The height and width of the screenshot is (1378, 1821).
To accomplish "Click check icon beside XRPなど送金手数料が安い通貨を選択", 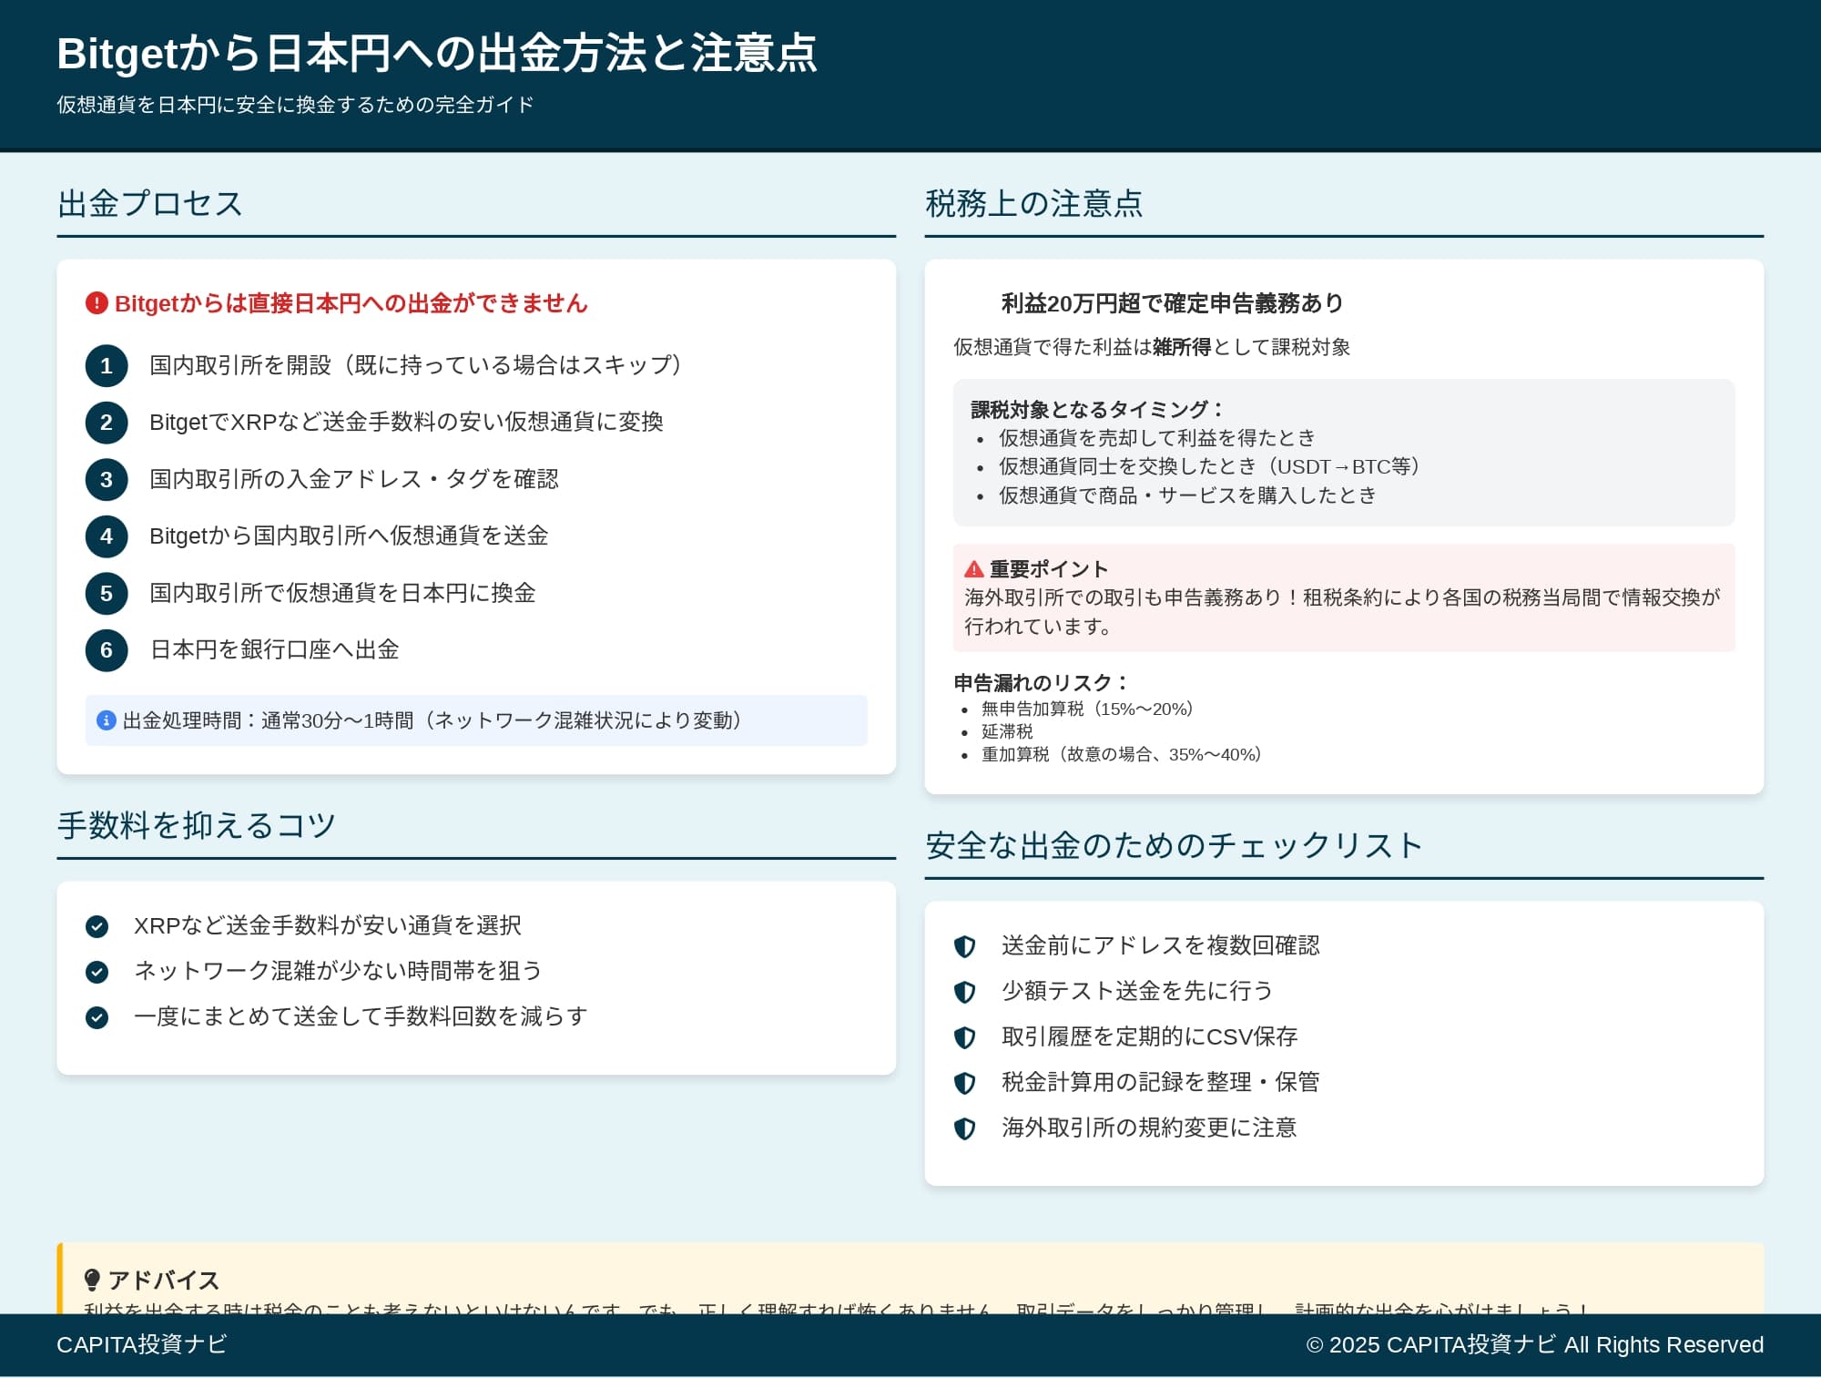I will (x=97, y=926).
